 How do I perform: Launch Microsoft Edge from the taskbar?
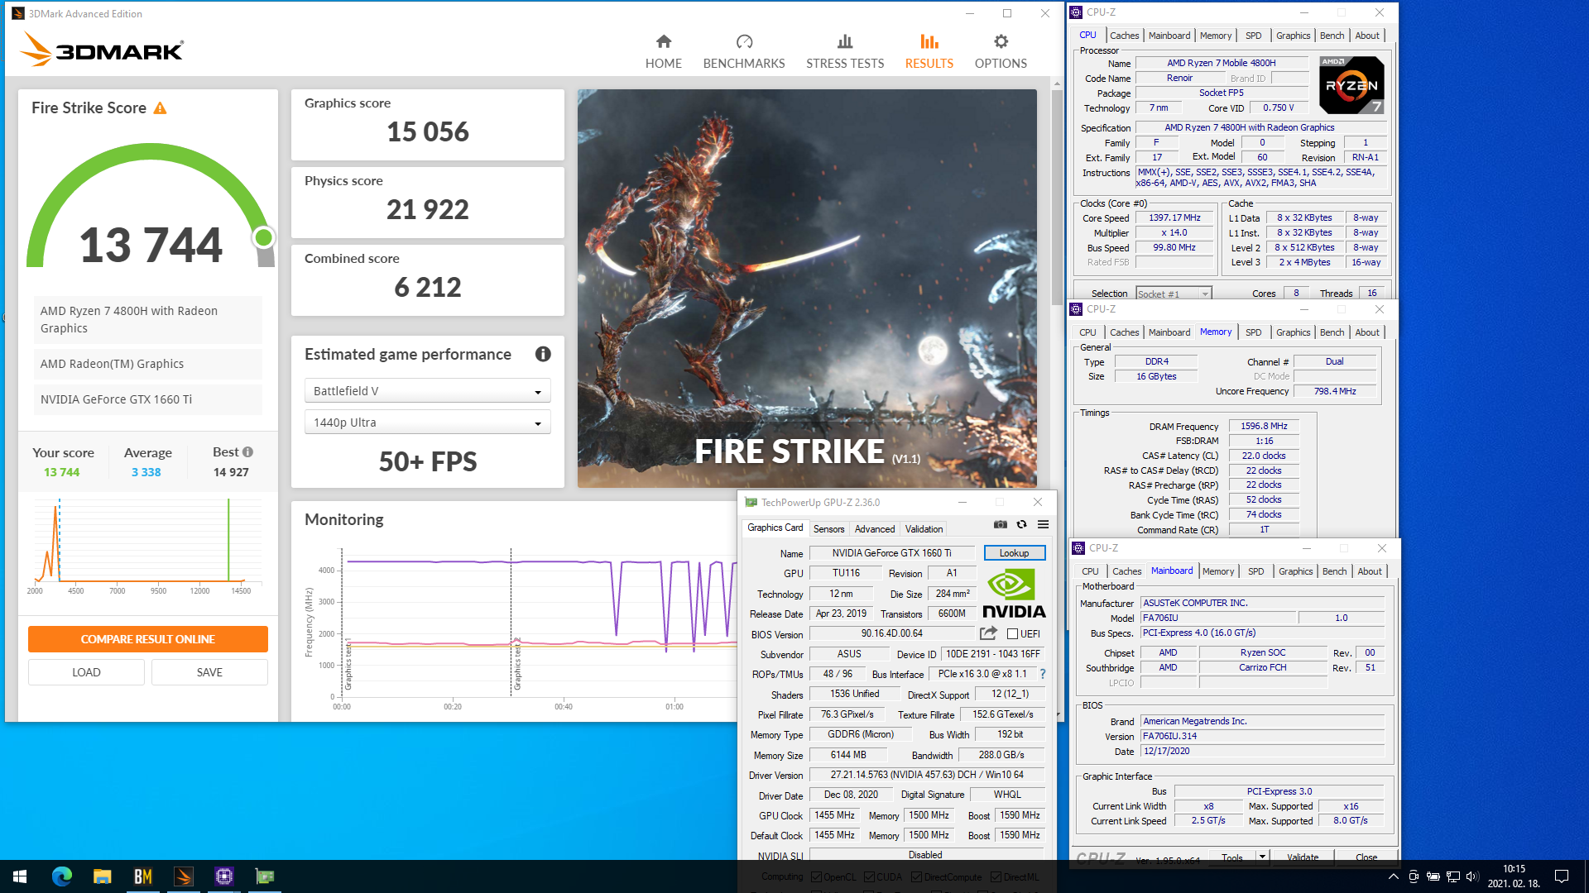(61, 876)
